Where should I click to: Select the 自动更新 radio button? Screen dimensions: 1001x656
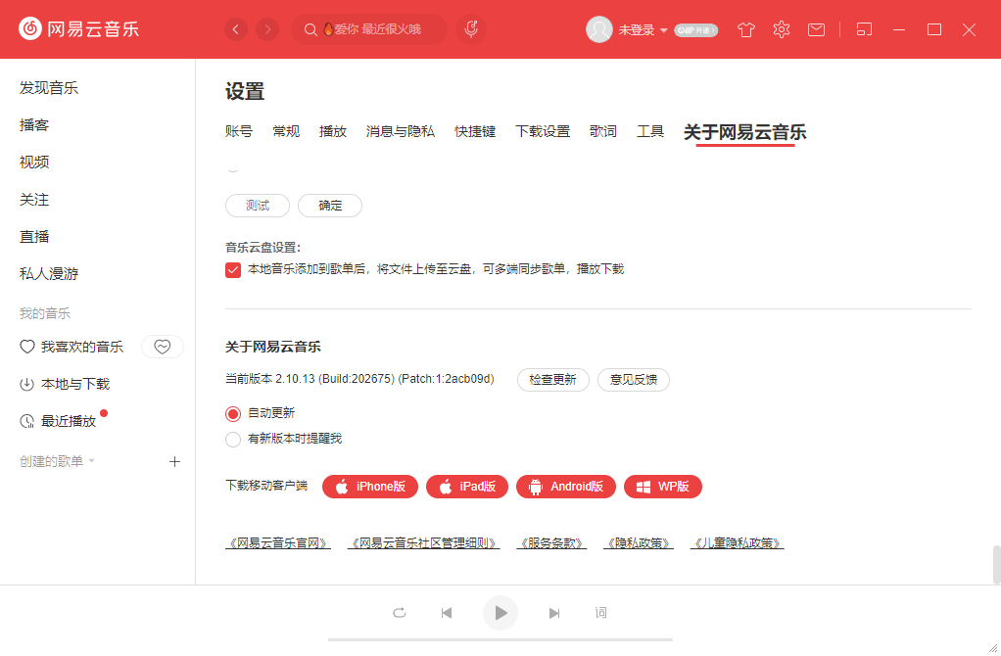pyautogui.click(x=232, y=413)
